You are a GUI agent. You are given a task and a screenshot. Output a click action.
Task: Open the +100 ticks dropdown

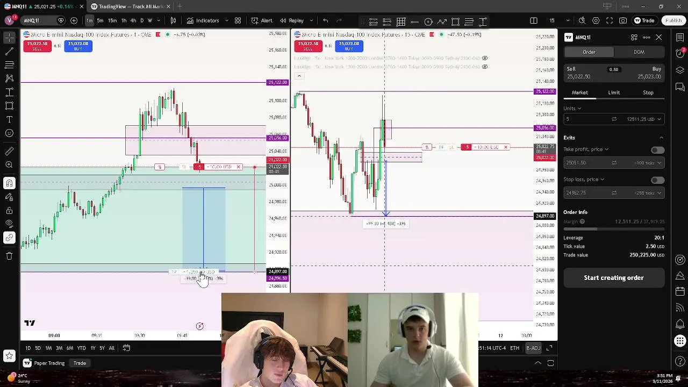[647, 163]
